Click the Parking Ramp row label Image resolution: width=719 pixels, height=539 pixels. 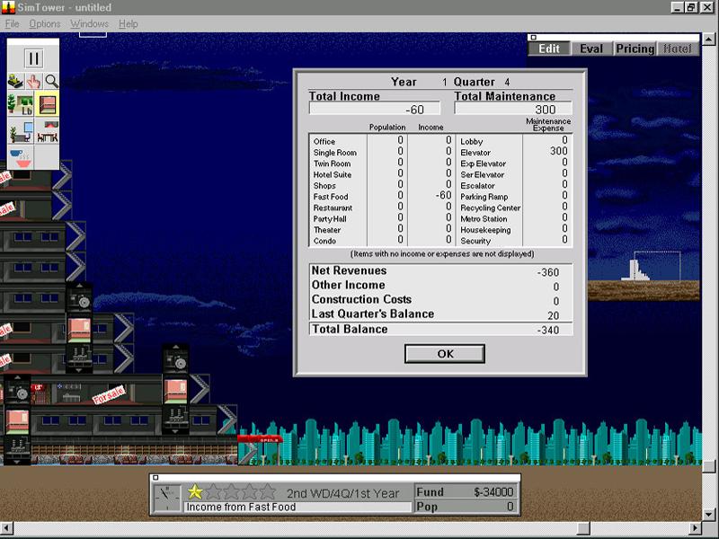click(x=484, y=197)
